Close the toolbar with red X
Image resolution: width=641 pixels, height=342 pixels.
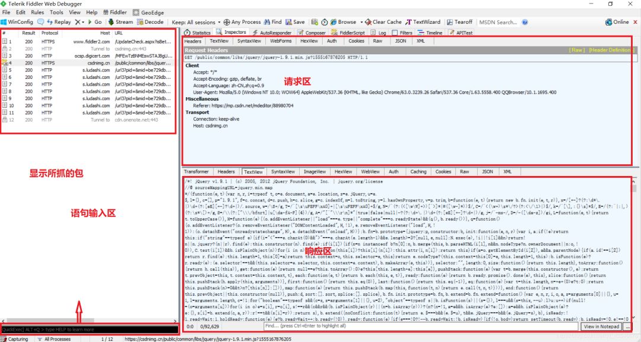(635, 22)
